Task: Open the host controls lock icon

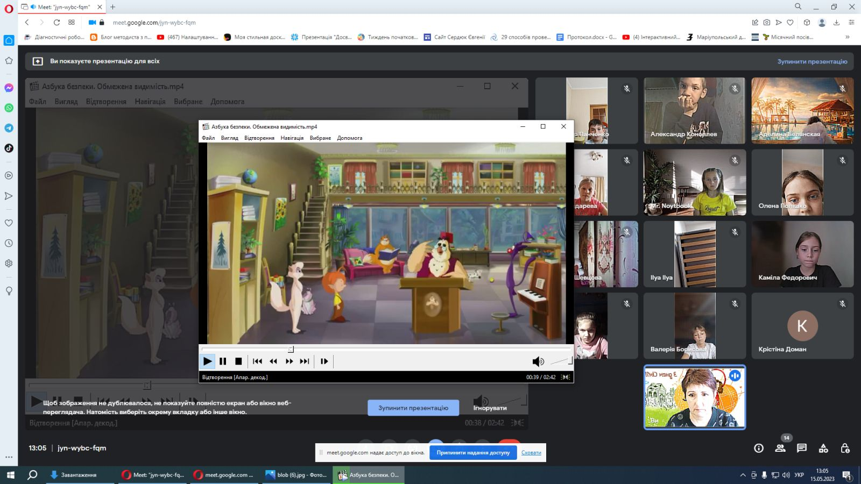Action: [845, 448]
